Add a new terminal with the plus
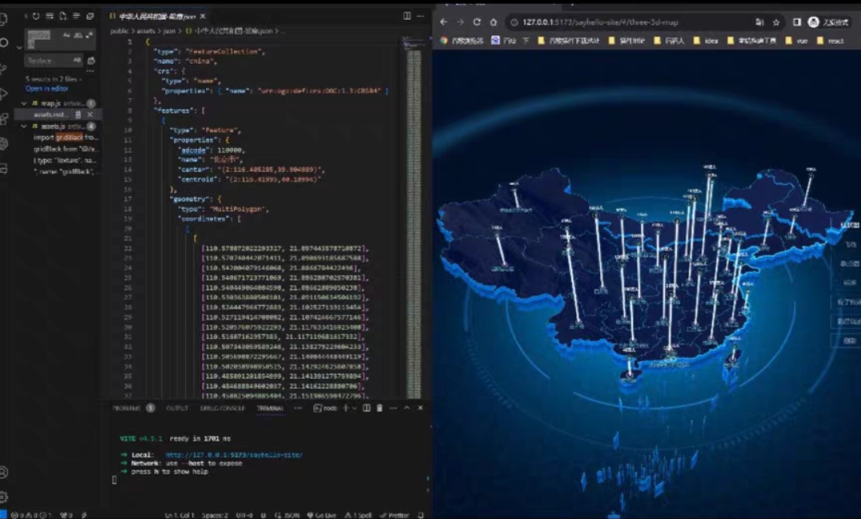The height and width of the screenshot is (519, 861). [346, 408]
